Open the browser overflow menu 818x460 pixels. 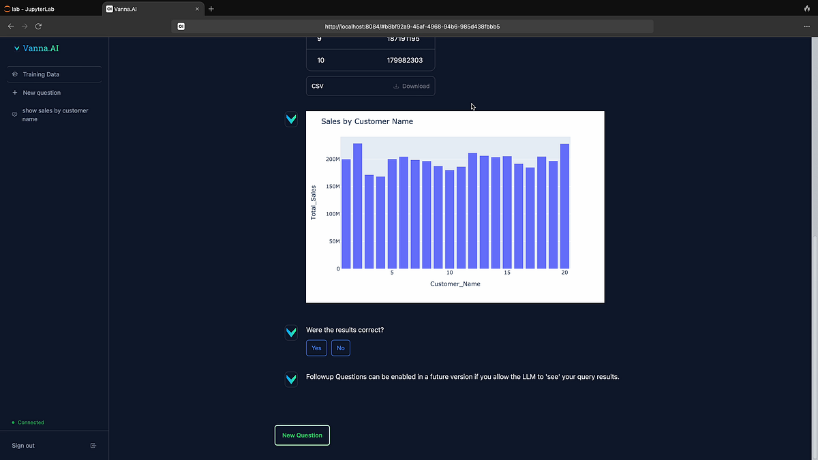point(805,26)
